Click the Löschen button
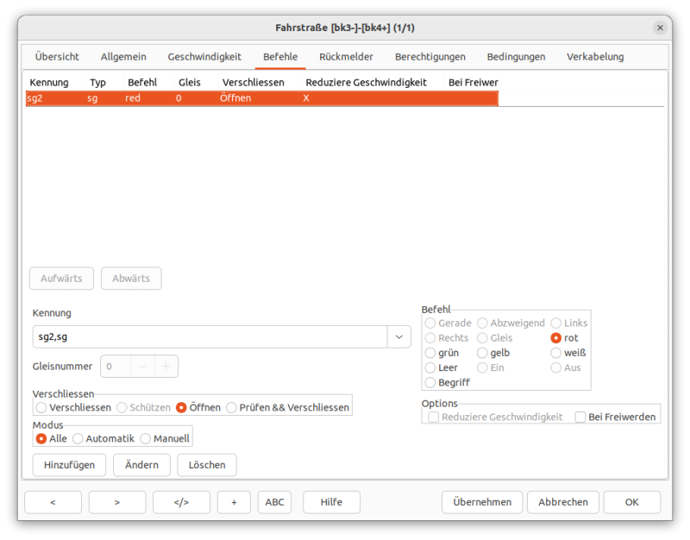The height and width of the screenshot is (540, 690). pos(207,465)
